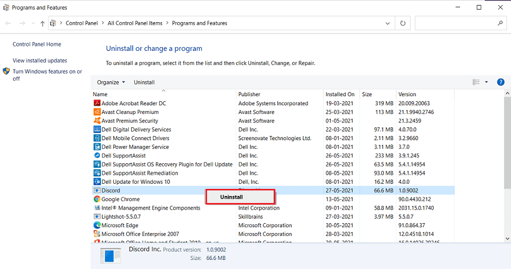Viewport: 511px width, 269px height.
Task: Focus the search box field
Action: pos(461,23)
